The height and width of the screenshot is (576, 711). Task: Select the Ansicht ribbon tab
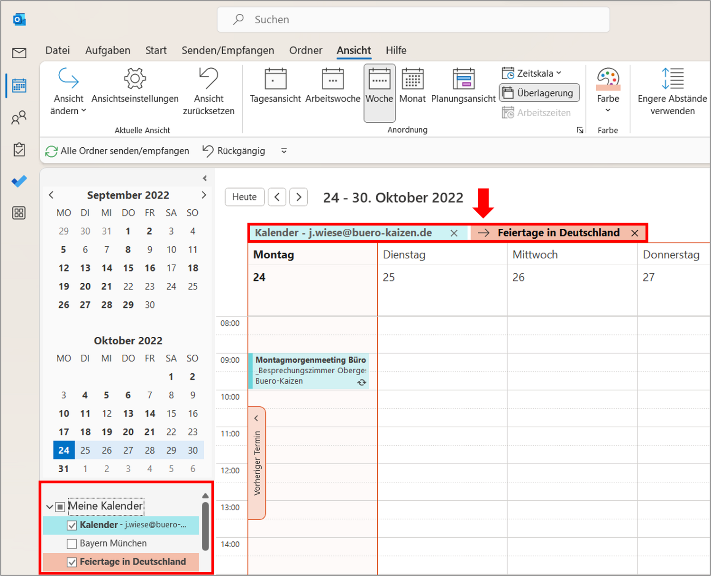pyautogui.click(x=354, y=50)
